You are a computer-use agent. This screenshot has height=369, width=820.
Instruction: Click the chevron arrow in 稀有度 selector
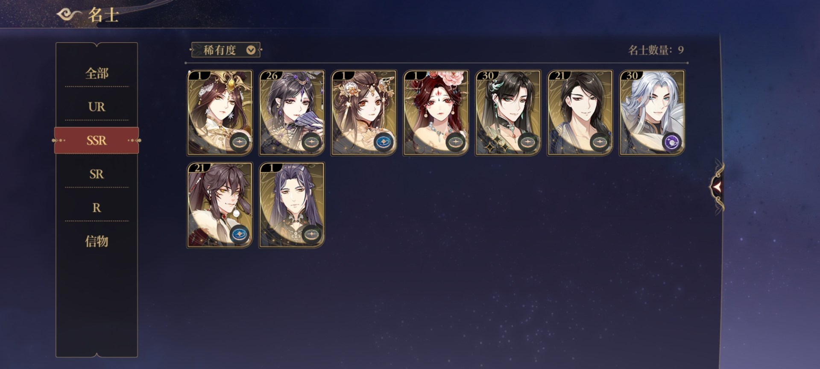tap(251, 50)
